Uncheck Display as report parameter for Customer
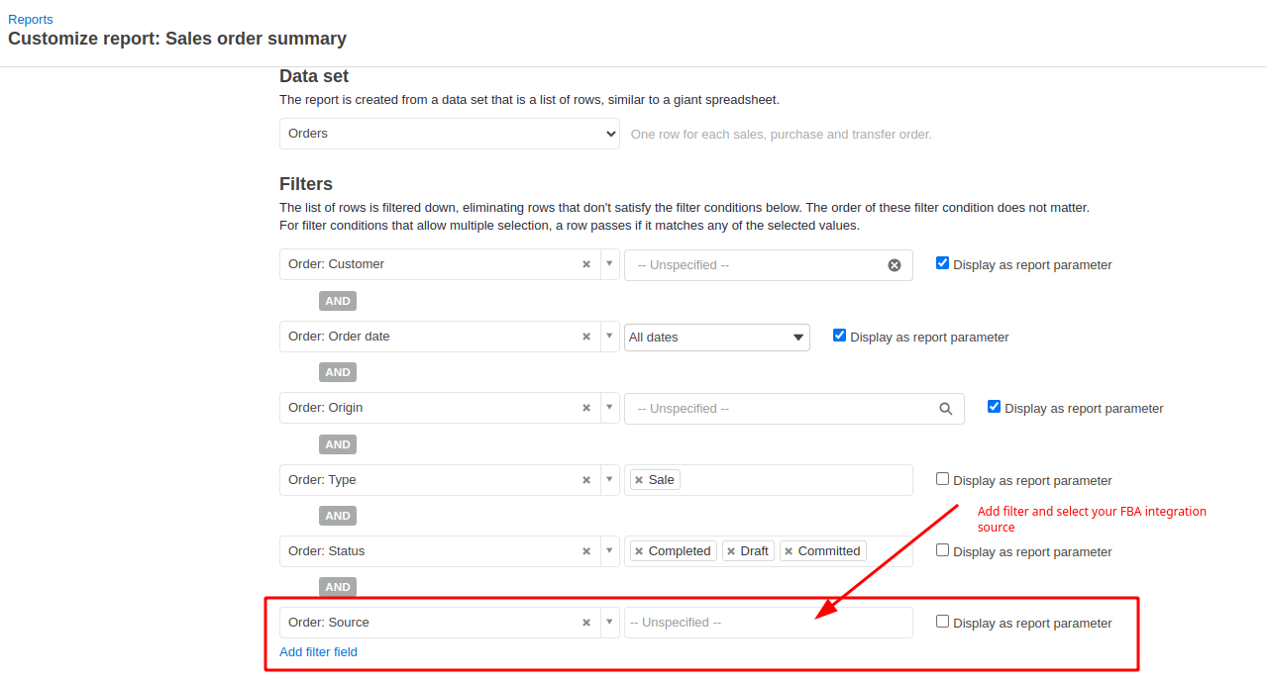 [x=943, y=263]
